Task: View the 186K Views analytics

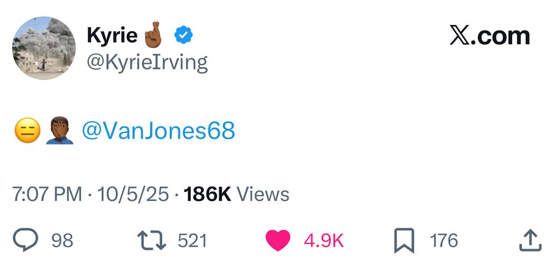Action: (x=236, y=194)
